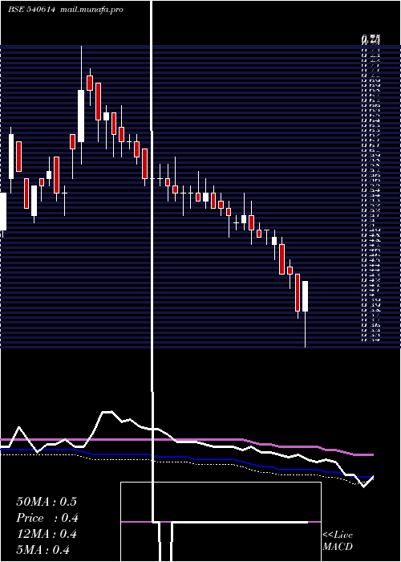Click the <<Live MACD label
This screenshot has width=401, height=562.
338,540
